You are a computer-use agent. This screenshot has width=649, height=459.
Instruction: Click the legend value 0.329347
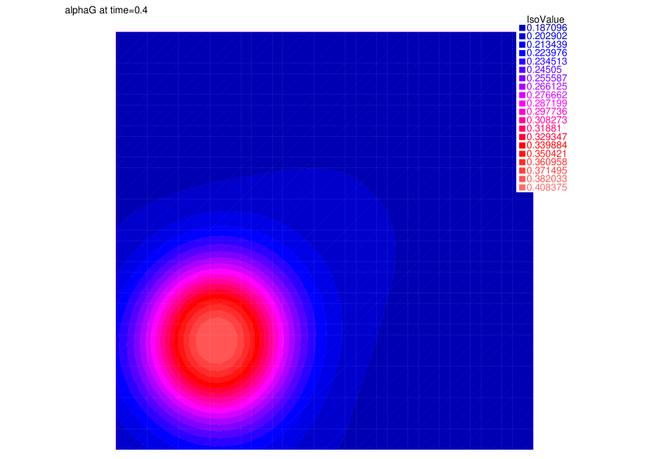547,137
